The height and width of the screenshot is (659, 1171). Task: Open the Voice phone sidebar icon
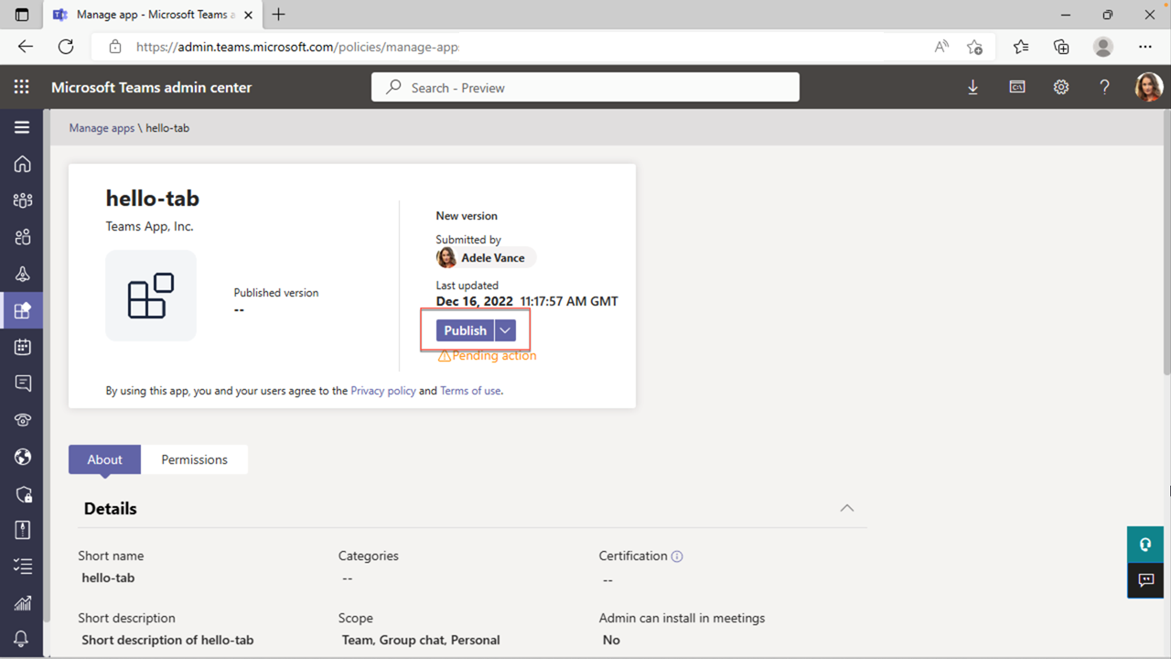click(22, 420)
